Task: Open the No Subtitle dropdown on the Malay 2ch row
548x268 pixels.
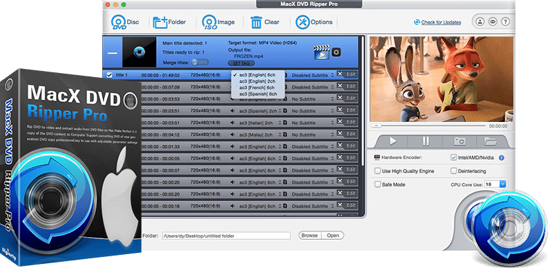Action: (x=313, y=134)
